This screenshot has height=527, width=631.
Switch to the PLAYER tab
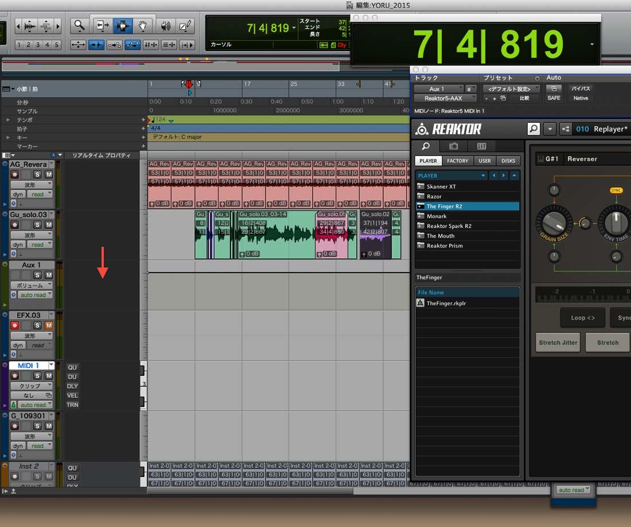428,161
